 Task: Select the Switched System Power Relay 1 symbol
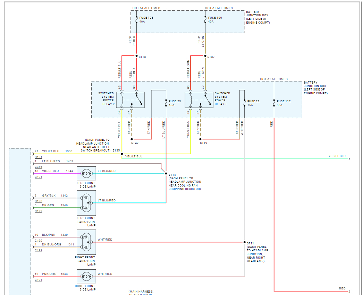point(199,100)
